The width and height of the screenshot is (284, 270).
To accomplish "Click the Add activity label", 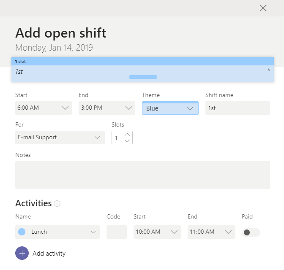I will pos(49,254).
